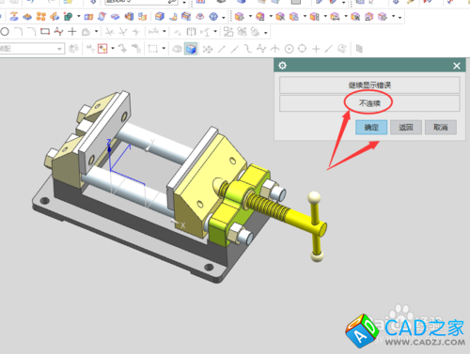Toggle the circle-with-center-dot snap point option
Screen dimensions: 470x354
289,49
